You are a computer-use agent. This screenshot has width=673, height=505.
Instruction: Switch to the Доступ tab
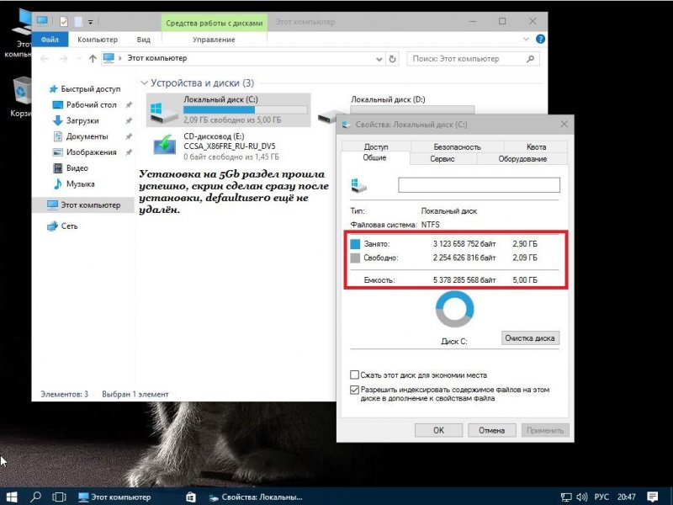click(x=375, y=146)
